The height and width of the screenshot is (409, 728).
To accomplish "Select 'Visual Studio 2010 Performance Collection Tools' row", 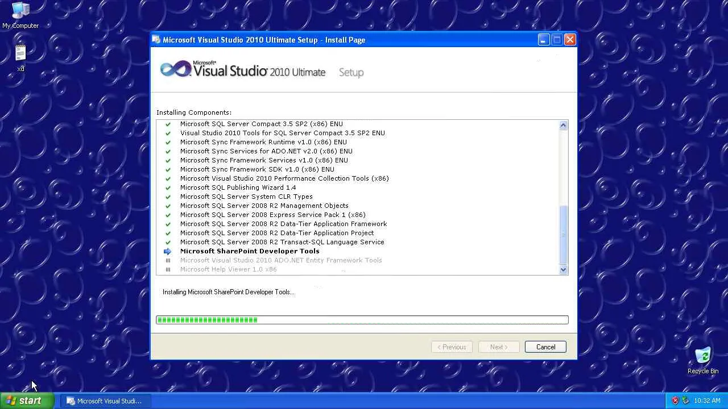I will [284, 178].
